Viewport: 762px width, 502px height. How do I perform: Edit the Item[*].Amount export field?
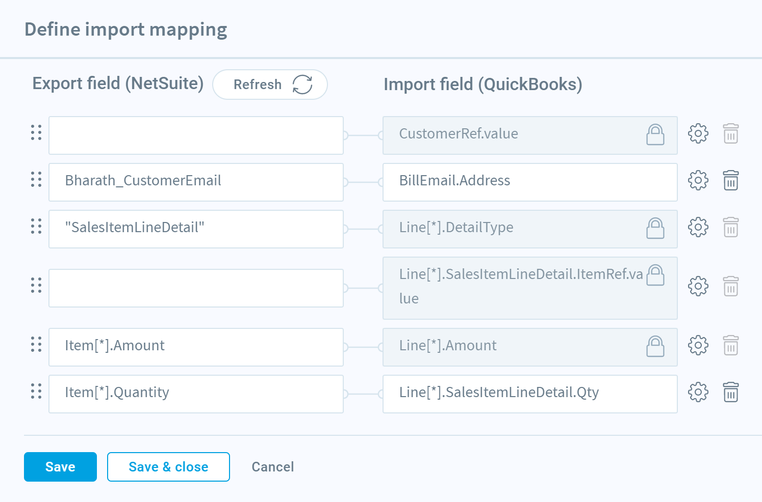196,347
